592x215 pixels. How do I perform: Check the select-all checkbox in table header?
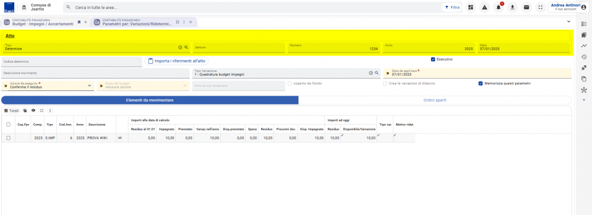[8, 124]
